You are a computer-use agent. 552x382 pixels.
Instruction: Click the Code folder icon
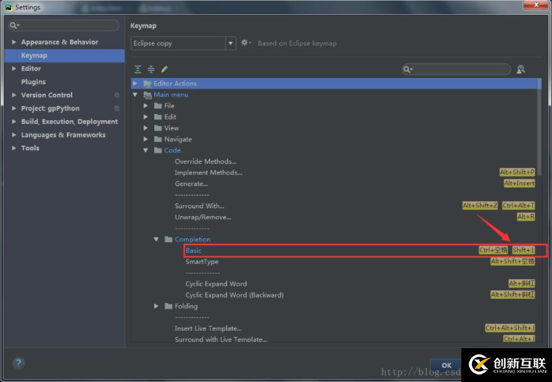[x=158, y=150]
